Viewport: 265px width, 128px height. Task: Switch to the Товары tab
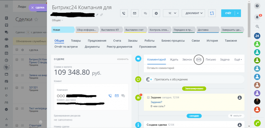(x=76, y=41)
